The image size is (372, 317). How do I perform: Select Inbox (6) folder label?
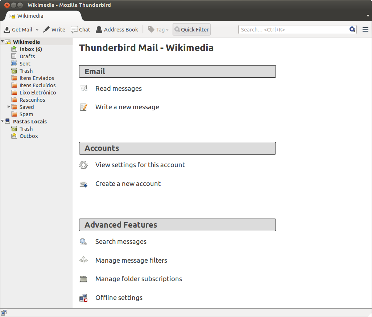pyautogui.click(x=30, y=49)
